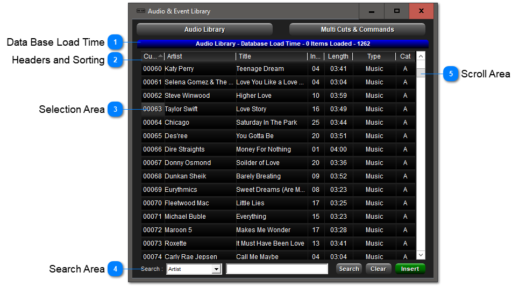Click the Clear button
Image resolution: width=519 pixels, height=287 pixels.
pos(378,269)
